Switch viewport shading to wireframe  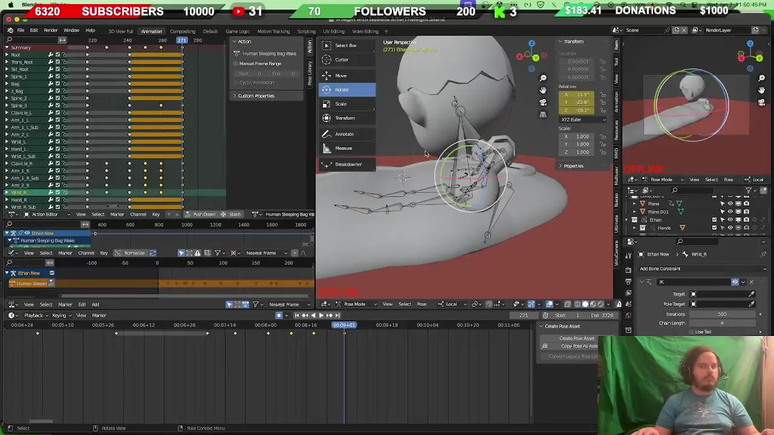[577, 304]
